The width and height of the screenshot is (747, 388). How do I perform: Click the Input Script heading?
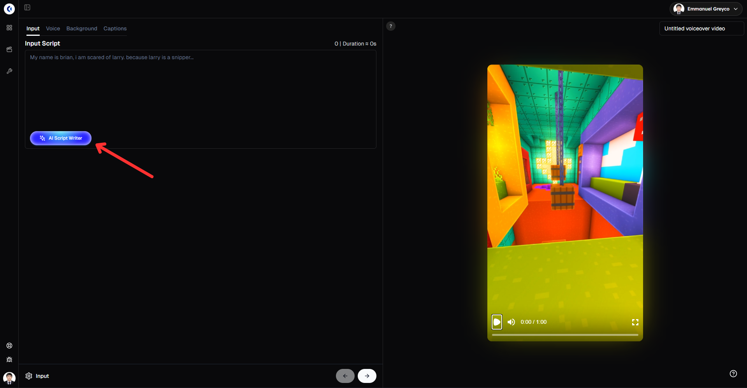point(42,43)
